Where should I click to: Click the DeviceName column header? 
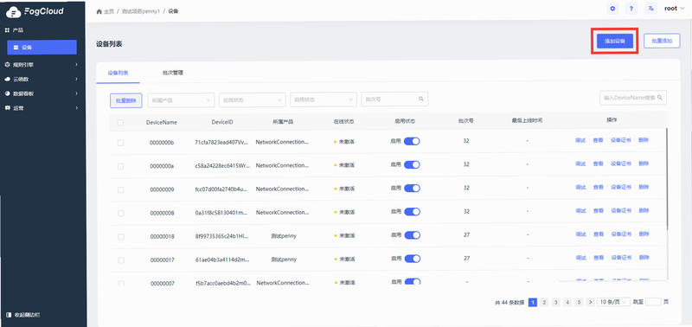click(162, 122)
